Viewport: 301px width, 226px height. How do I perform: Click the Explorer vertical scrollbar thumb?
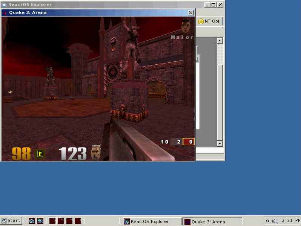point(220,103)
